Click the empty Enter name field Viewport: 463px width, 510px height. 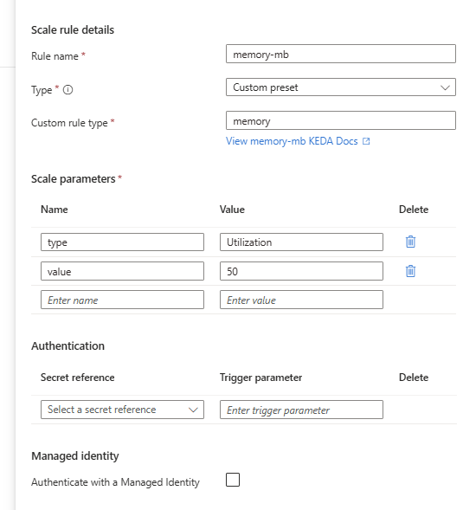click(x=122, y=300)
